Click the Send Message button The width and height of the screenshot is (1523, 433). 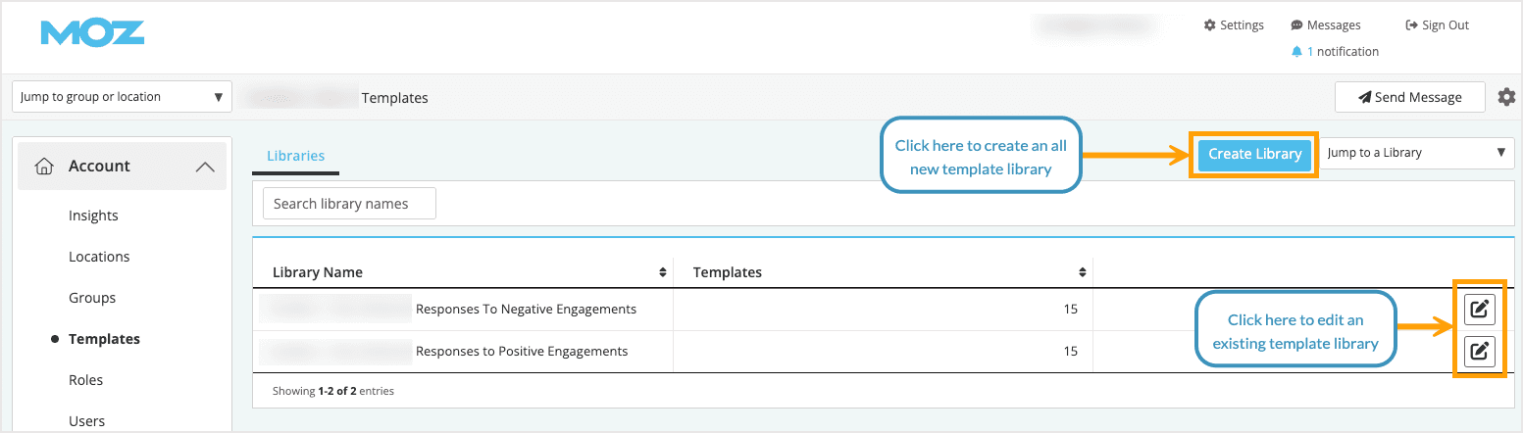(x=1409, y=97)
